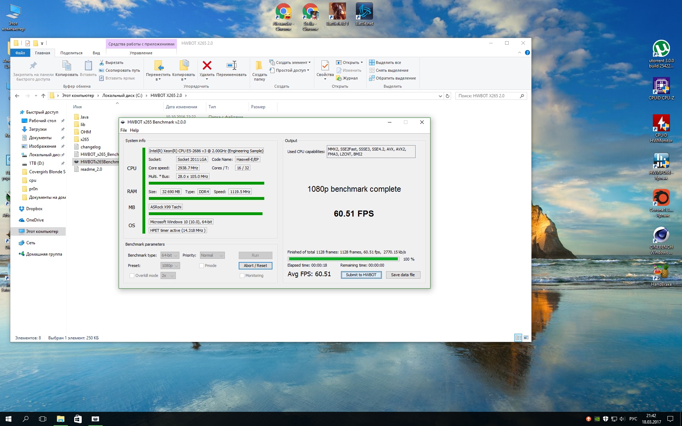Switch to Вид ribbon tab
Screen dimensions: 682x426
(96, 53)
